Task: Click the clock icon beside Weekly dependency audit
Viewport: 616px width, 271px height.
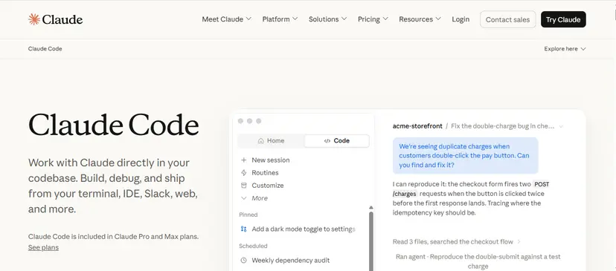Action: (243, 261)
